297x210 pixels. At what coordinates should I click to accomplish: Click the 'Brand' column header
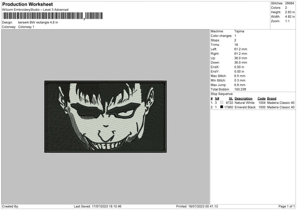[x=272, y=99]
